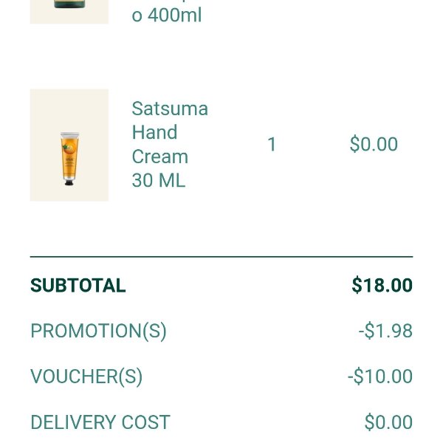Open the Satsuma Hand Cream product name
The image size is (443, 443).
click(169, 145)
